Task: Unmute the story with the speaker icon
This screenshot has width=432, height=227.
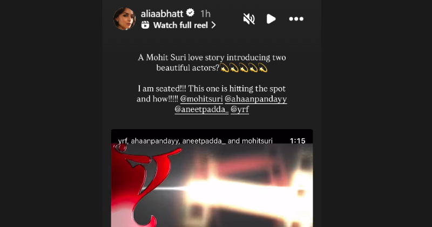Action: click(x=249, y=19)
